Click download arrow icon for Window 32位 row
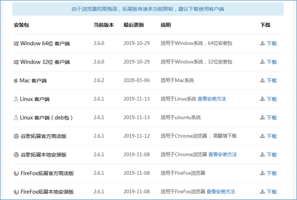 click(x=262, y=62)
